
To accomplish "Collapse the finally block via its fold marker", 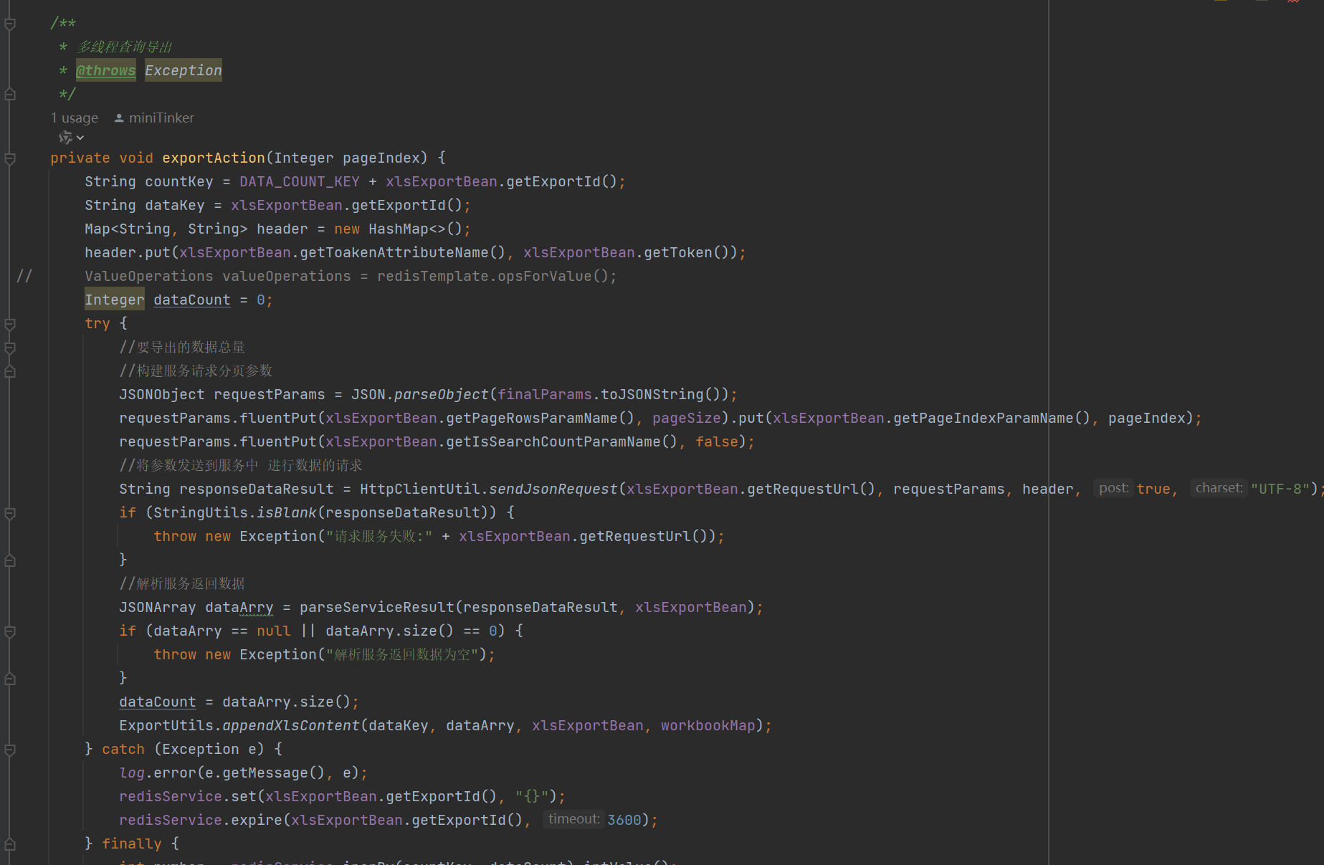I will point(10,844).
